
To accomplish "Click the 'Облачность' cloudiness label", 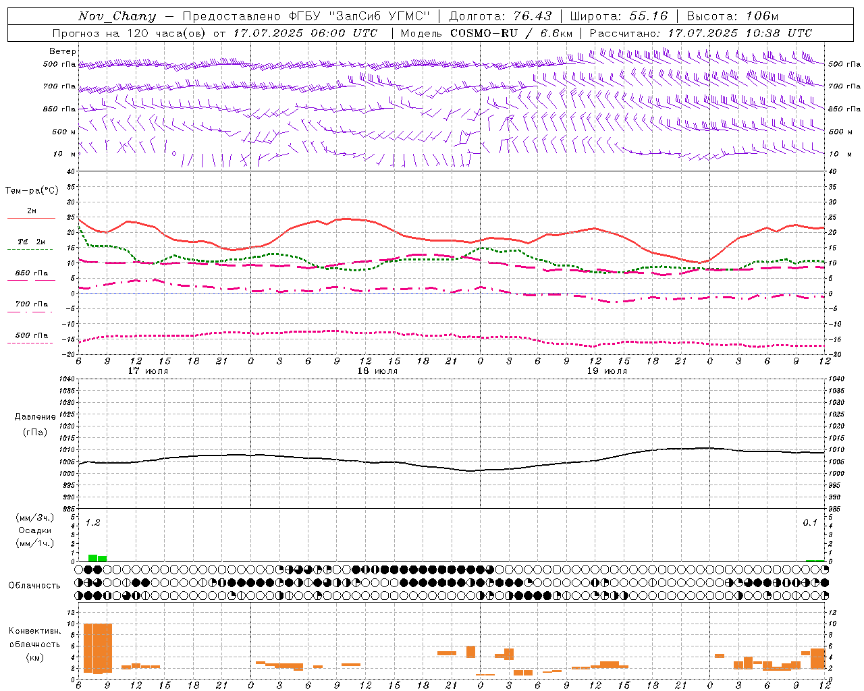I will [34, 585].
